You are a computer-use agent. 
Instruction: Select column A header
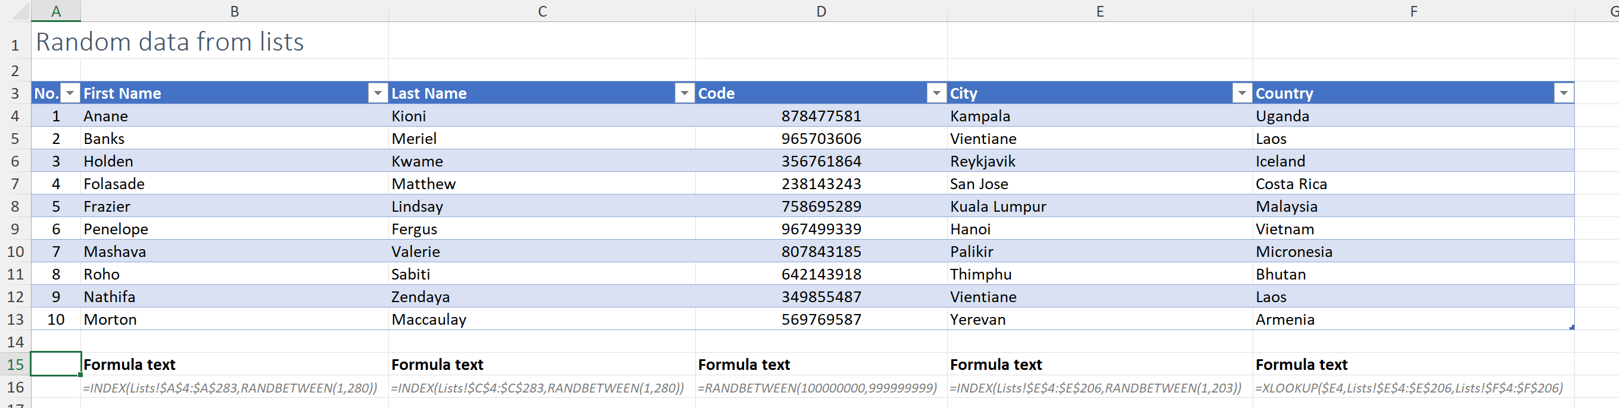tap(56, 11)
